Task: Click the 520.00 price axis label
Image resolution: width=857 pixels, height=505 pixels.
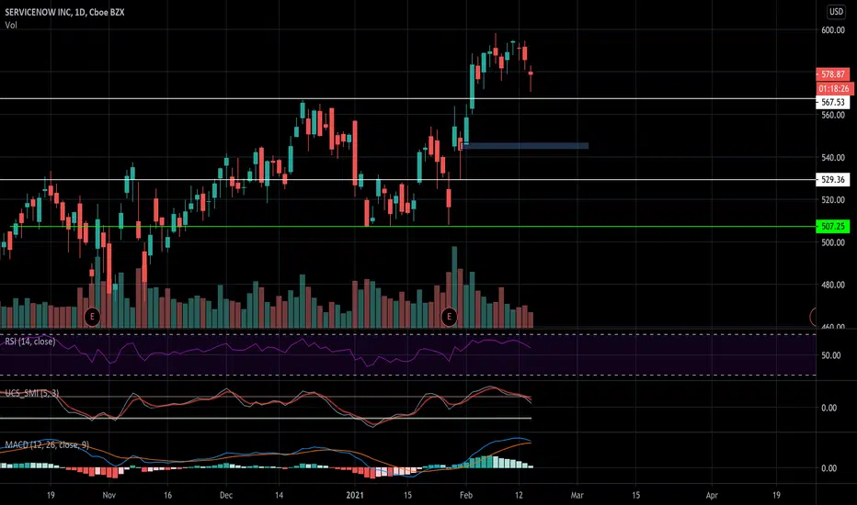Action: 833,200
